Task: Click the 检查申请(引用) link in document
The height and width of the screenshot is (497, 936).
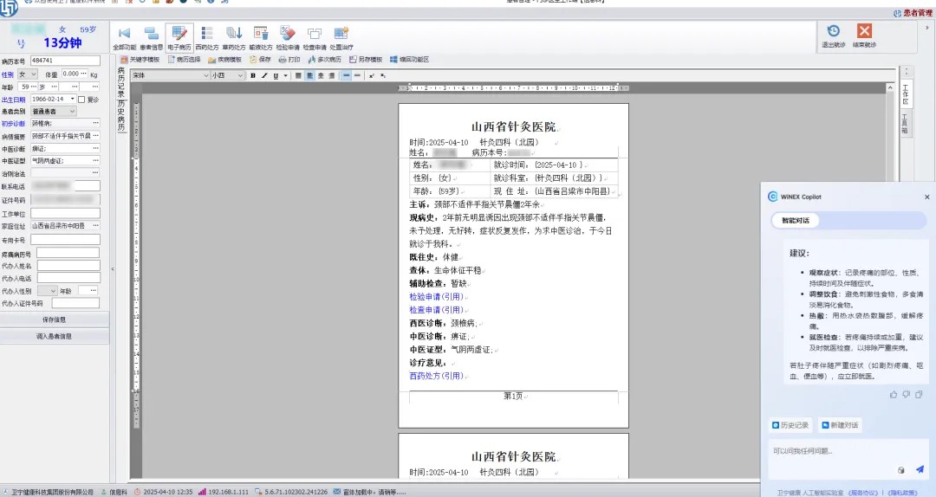Action: [x=436, y=310]
